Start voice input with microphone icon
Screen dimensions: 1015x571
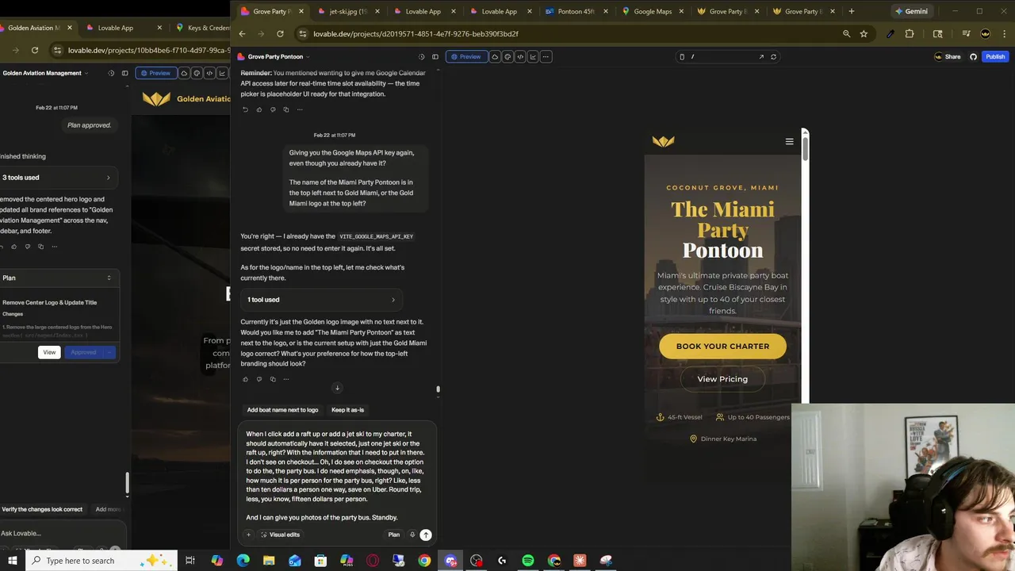tap(412, 535)
